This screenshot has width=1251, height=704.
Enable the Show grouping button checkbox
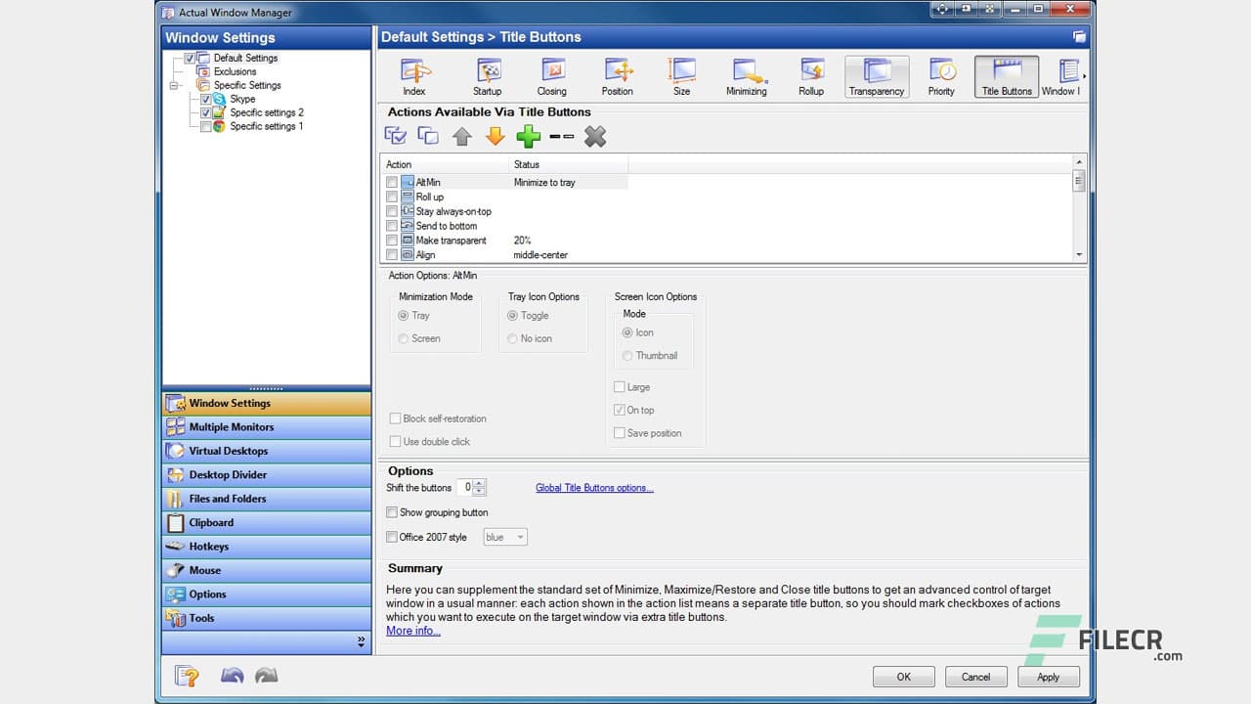[392, 512]
